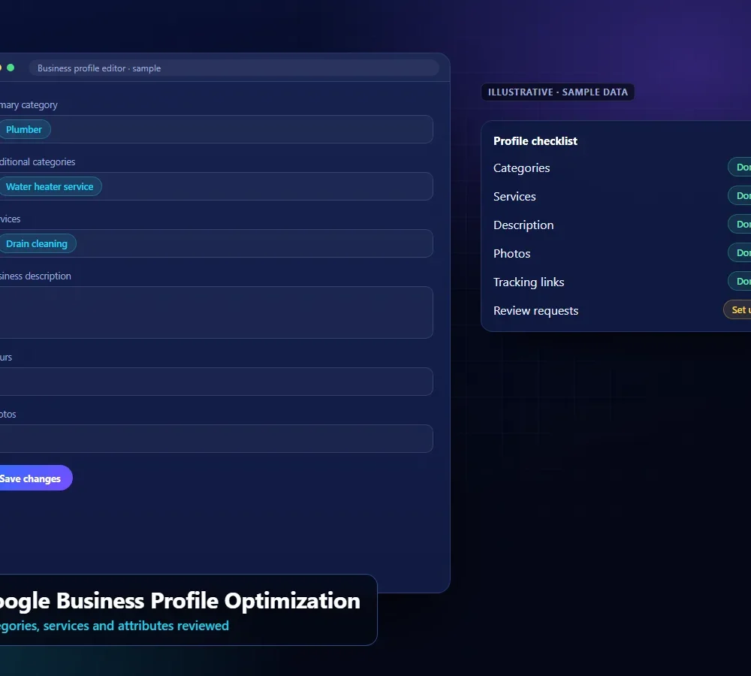
Task: Select 'Description' in the profile checklist
Action: click(523, 225)
